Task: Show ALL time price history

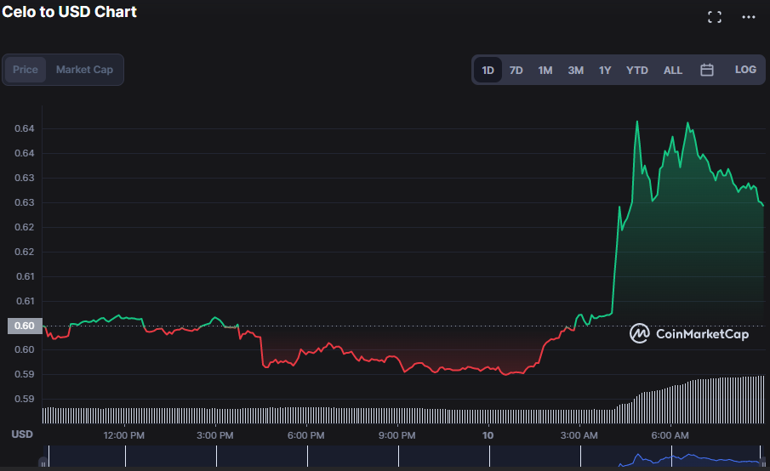Action: tap(673, 70)
